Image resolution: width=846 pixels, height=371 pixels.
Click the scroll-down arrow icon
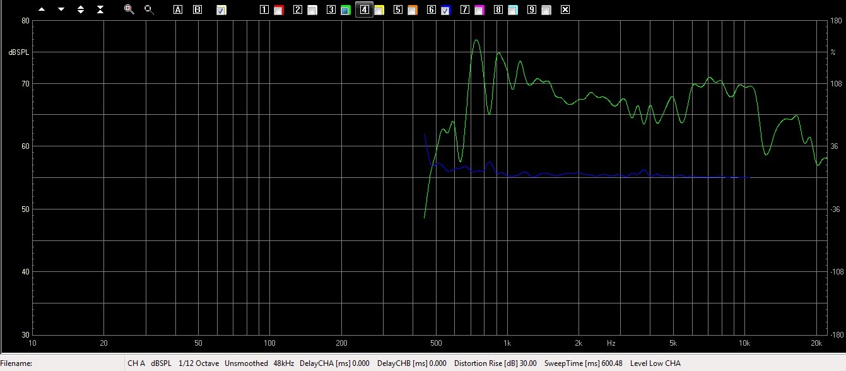click(x=61, y=10)
